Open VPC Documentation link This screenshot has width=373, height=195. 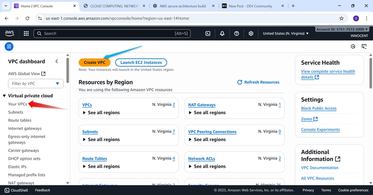pos(319,168)
